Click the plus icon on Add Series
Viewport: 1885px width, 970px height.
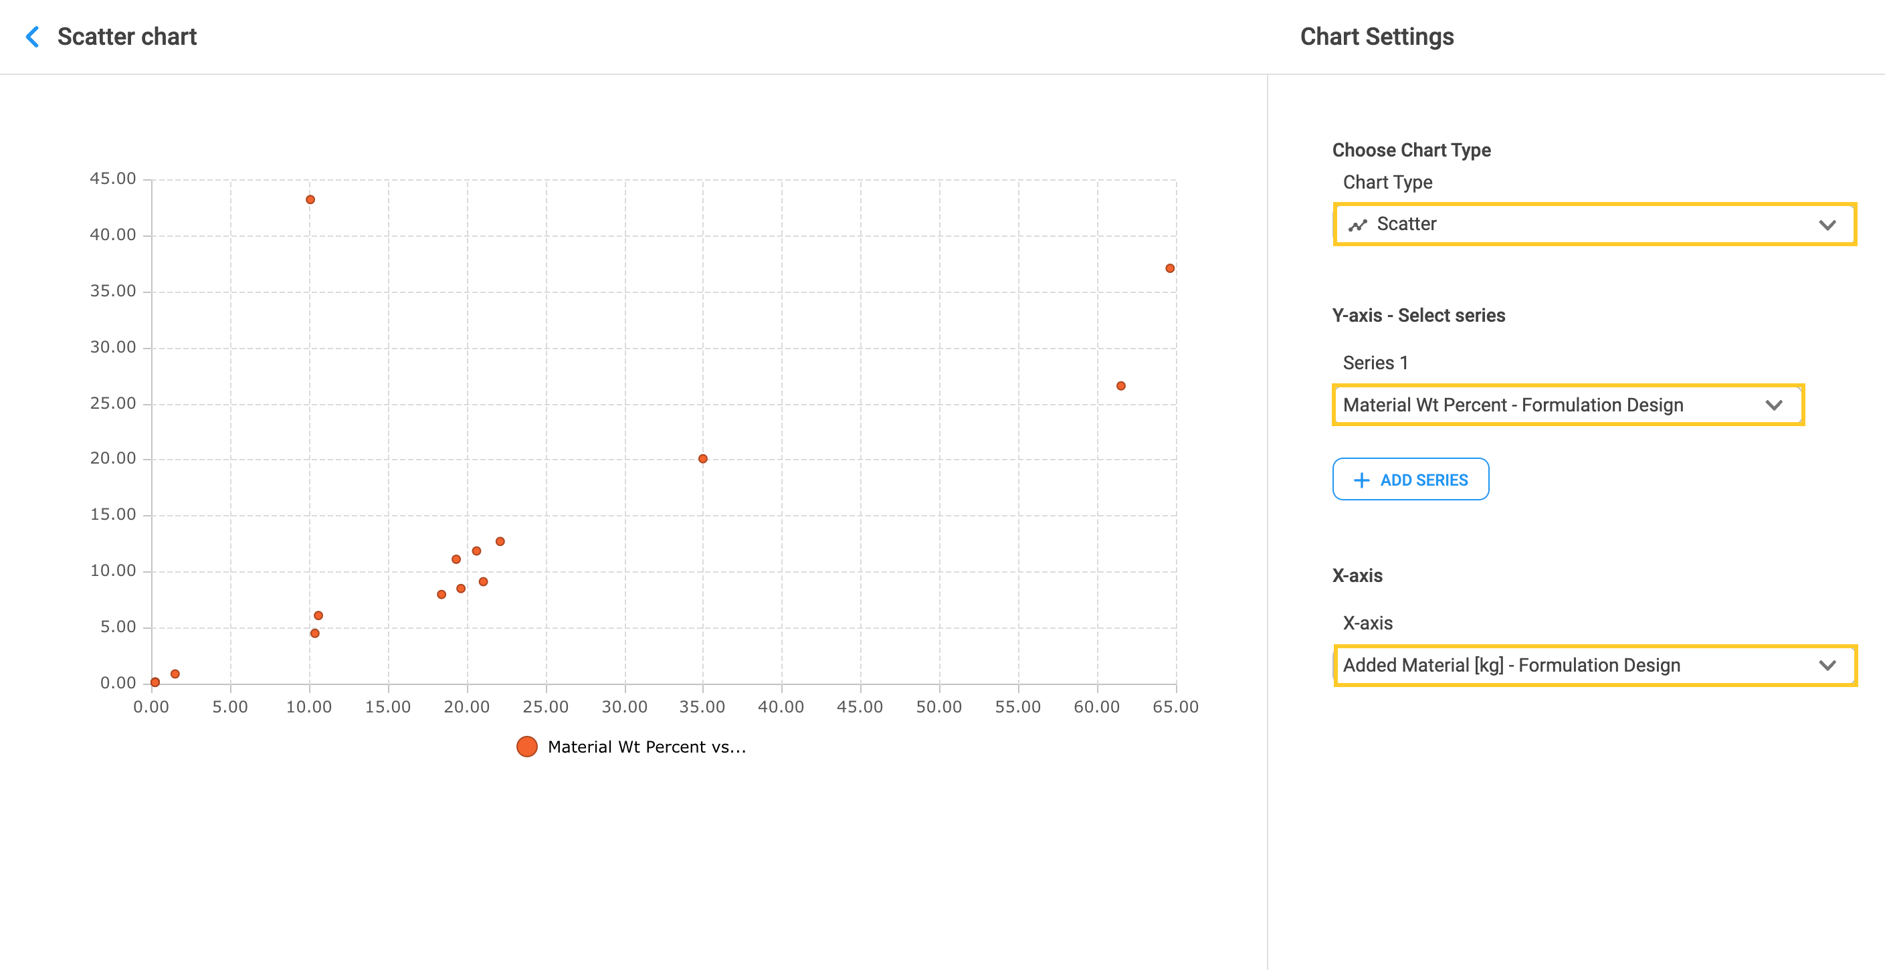point(1361,480)
